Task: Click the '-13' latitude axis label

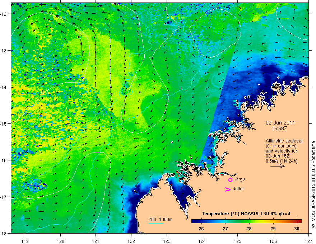Action: click(4, 51)
